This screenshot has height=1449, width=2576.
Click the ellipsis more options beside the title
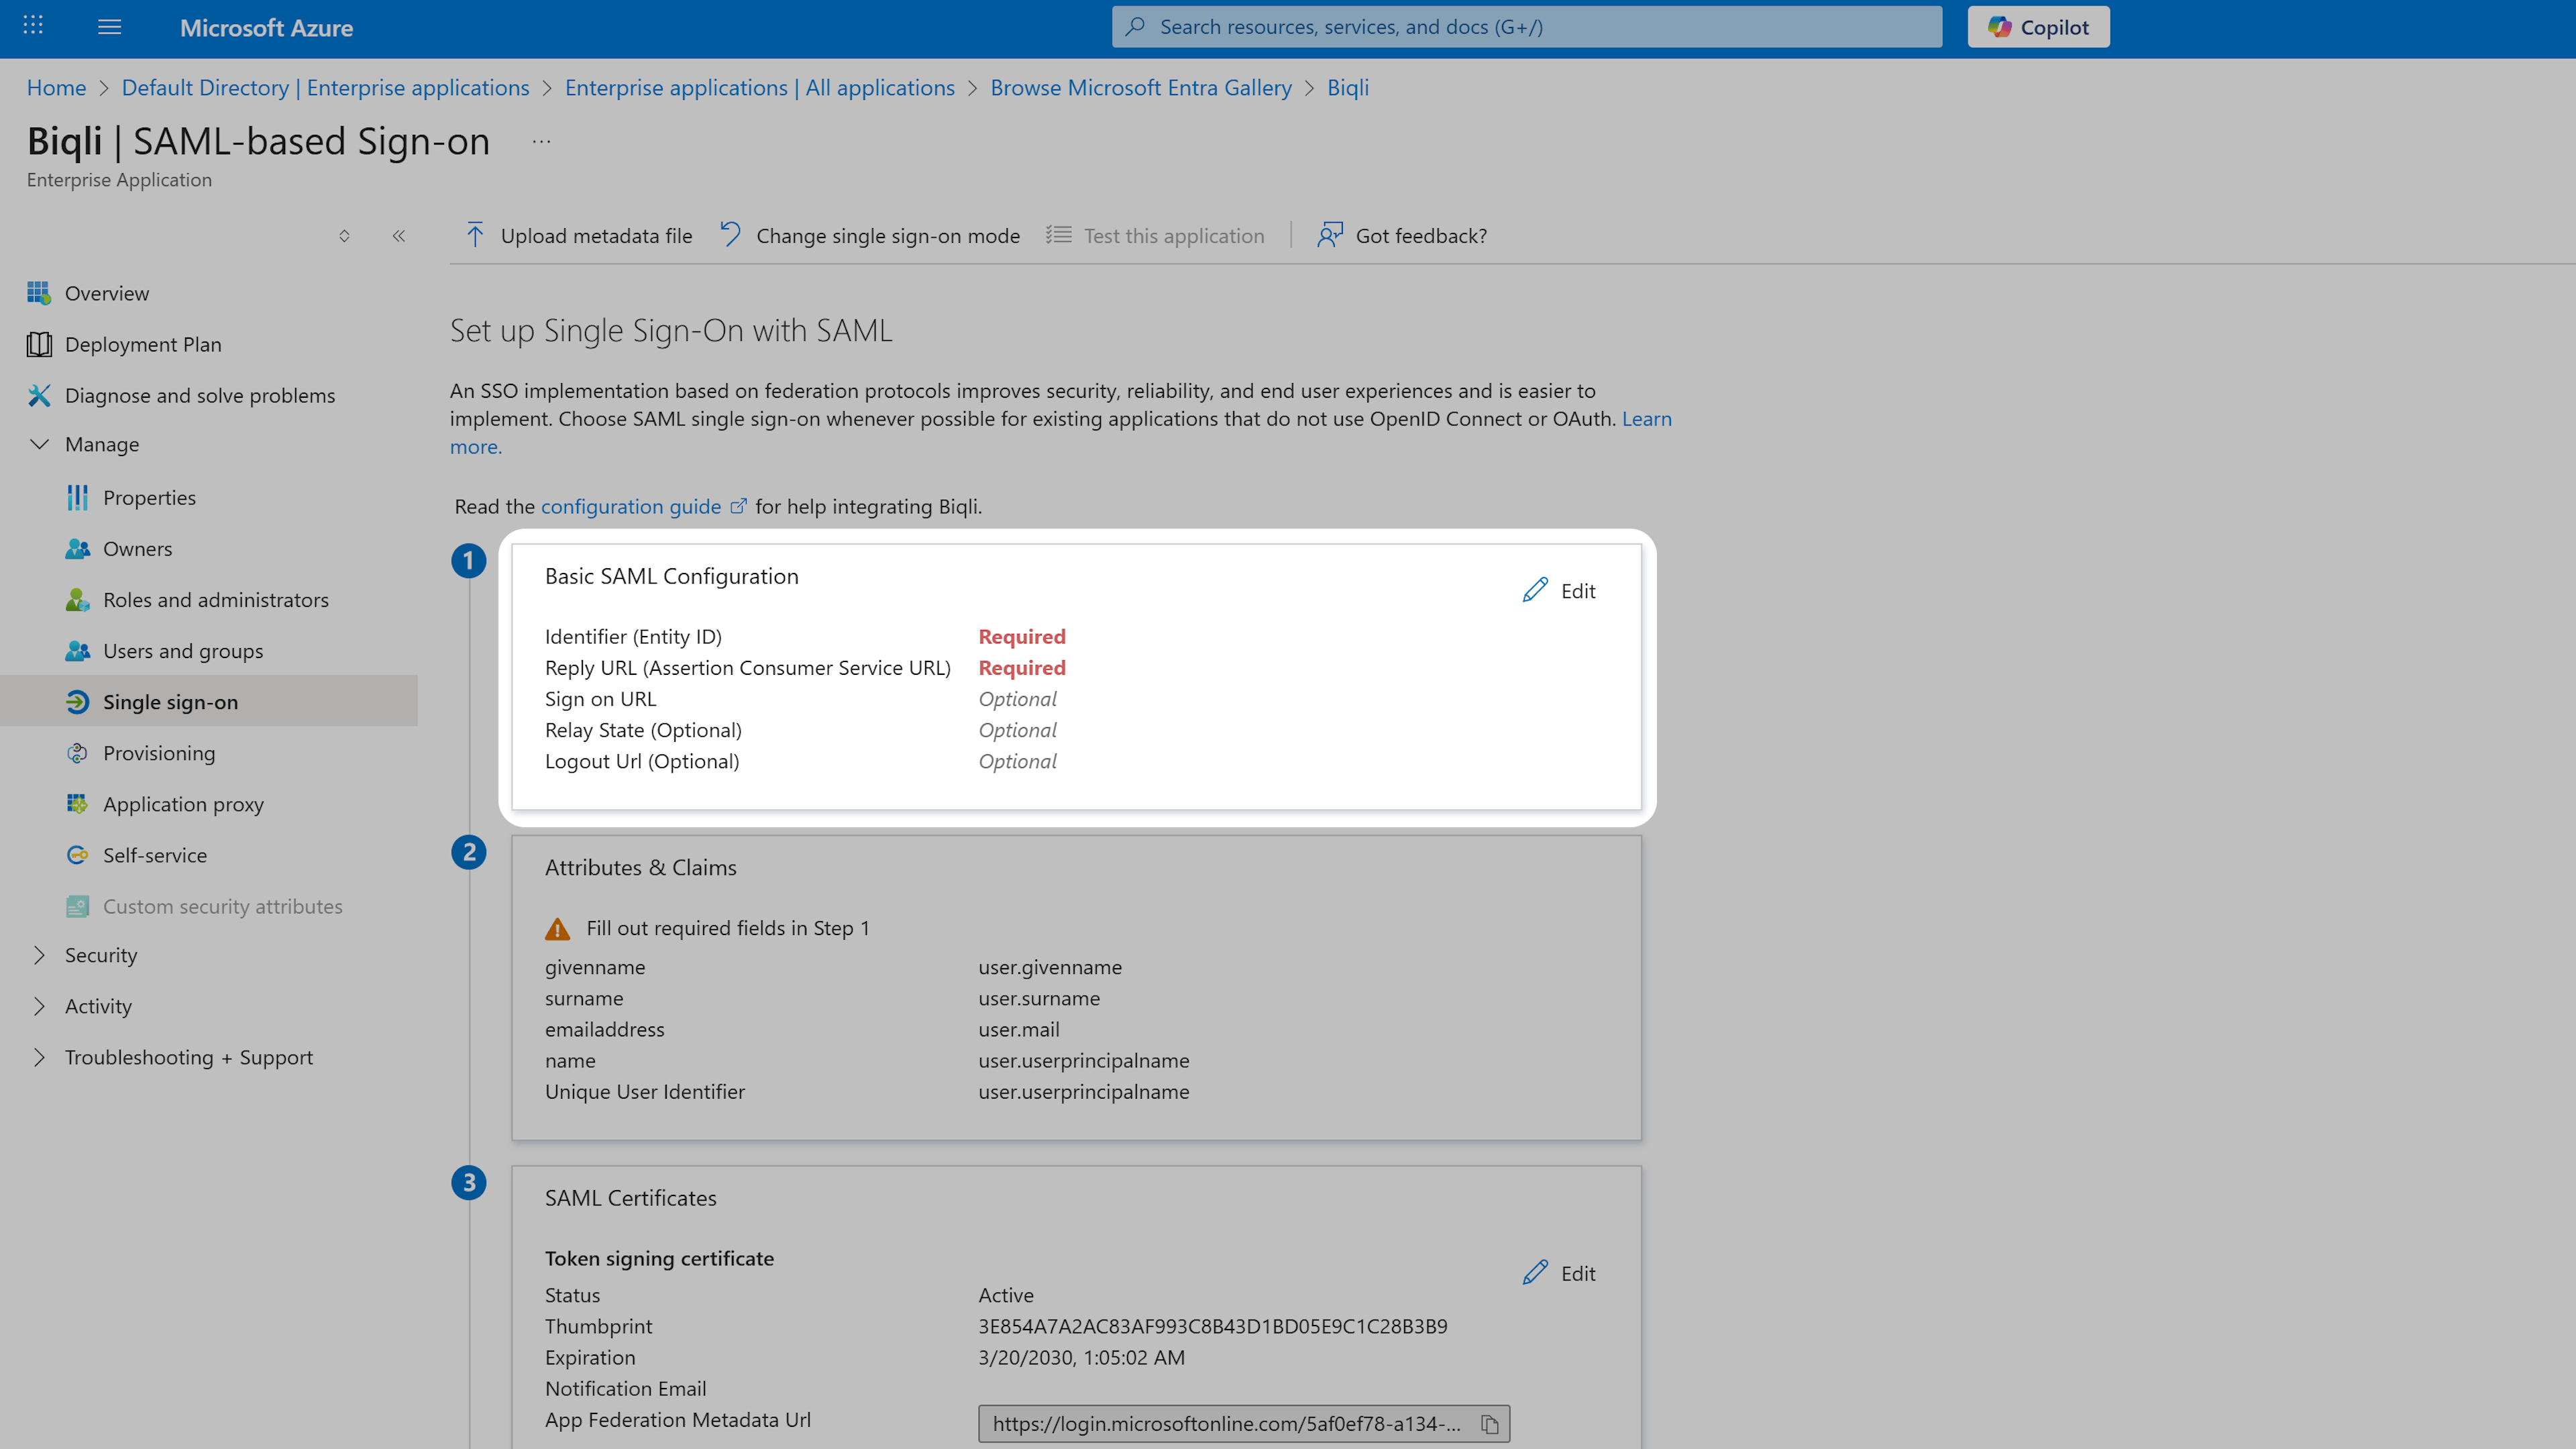point(541,142)
